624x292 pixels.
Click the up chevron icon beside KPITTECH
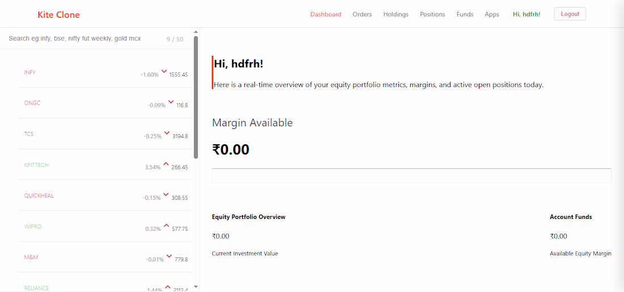(166, 164)
